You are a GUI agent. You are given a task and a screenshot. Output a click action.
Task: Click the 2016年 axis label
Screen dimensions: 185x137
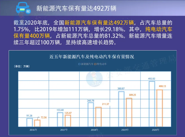33,130
